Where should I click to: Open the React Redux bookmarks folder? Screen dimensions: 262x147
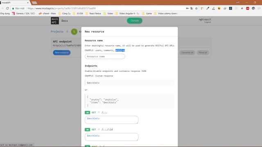93,13
